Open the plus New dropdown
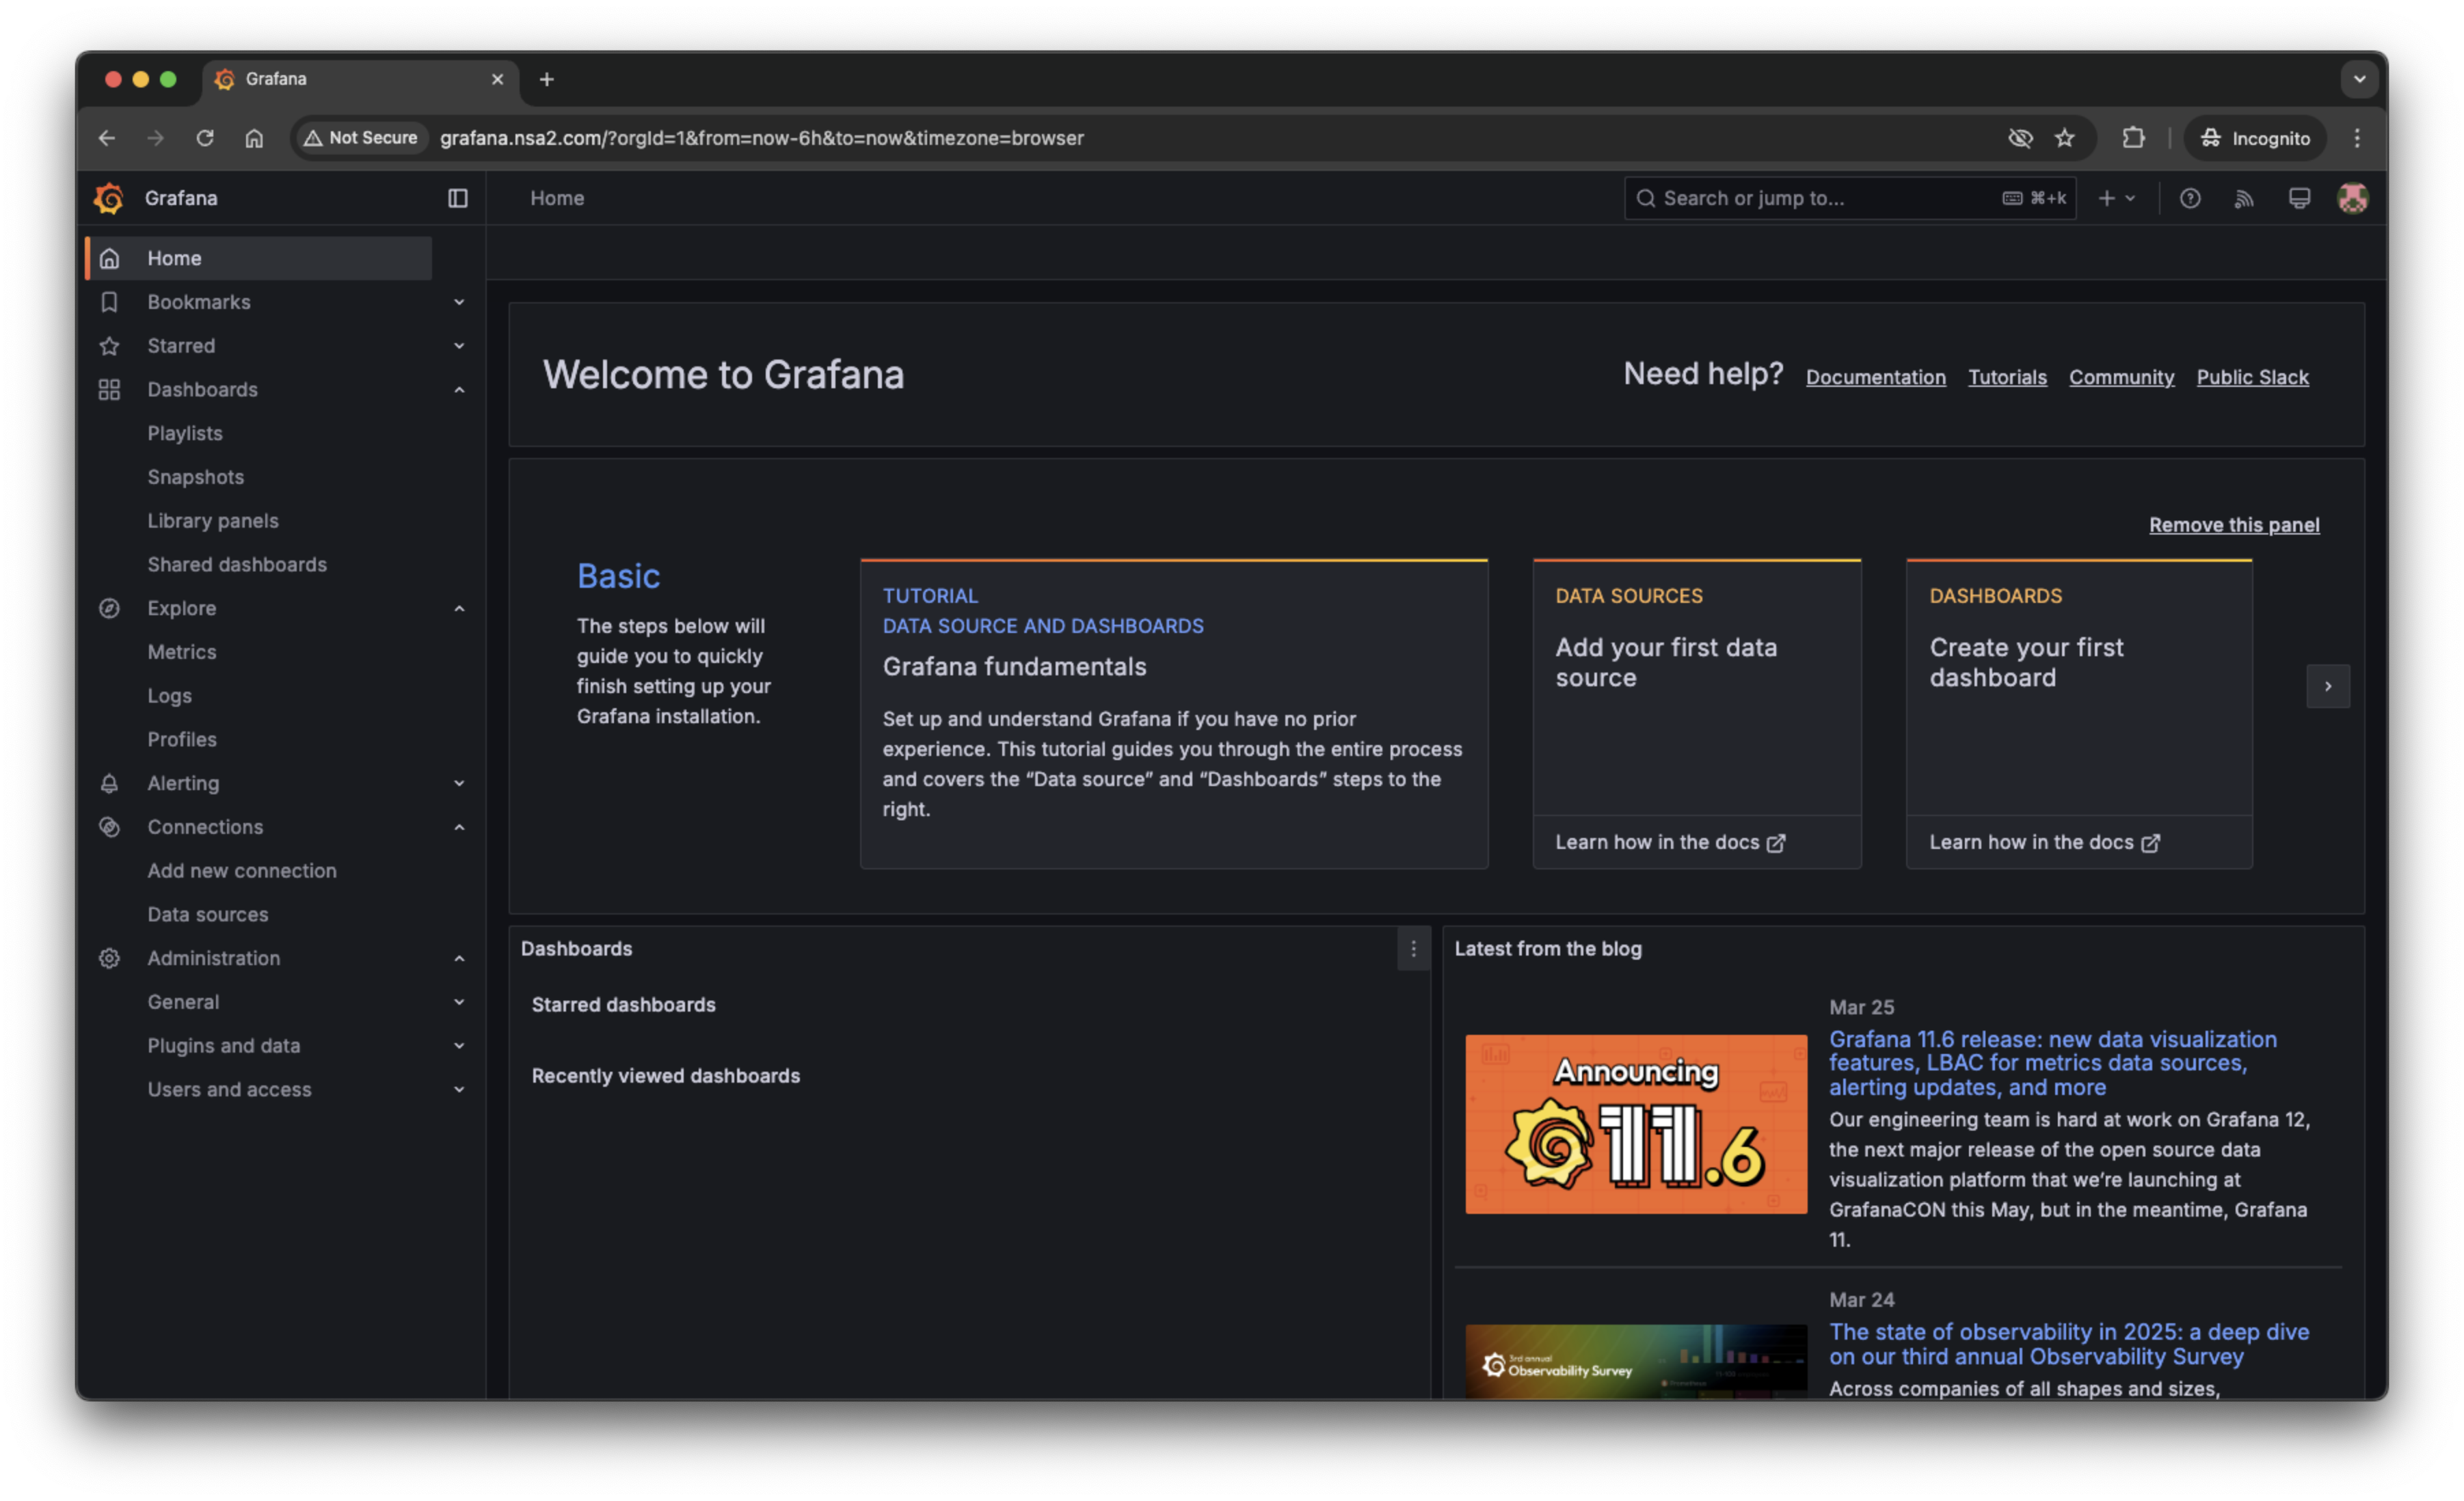 click(2116, 198)
